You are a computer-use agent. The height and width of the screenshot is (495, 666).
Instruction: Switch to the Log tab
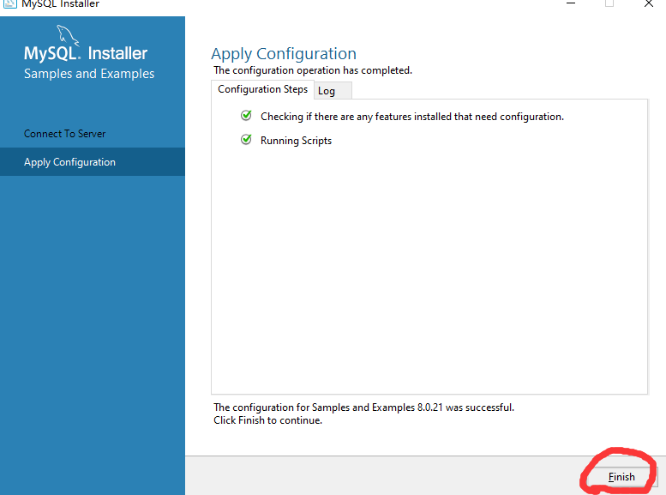(x=333, y=91)
